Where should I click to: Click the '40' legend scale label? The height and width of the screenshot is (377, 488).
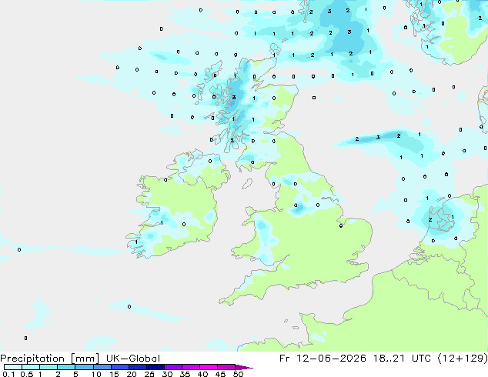pos(202,374)
